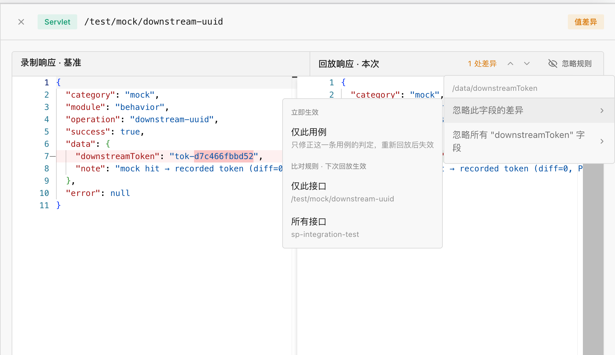Viewport: 615px width, 355px height.
Task: Click the true value on line 5
Action: click(x=130, y=132)
